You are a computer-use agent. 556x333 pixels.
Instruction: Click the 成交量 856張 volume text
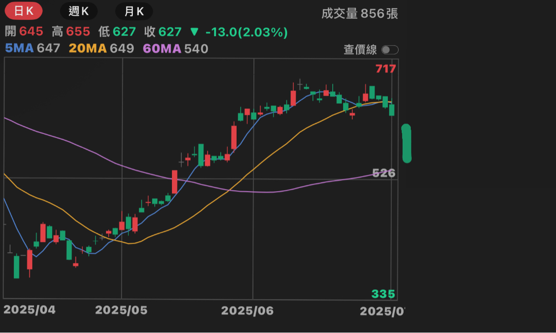[x=360, y=13]
